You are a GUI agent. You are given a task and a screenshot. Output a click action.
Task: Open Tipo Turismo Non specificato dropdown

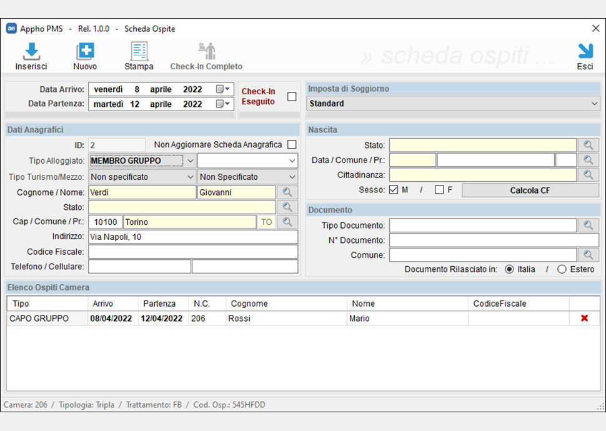click(142, 177)
